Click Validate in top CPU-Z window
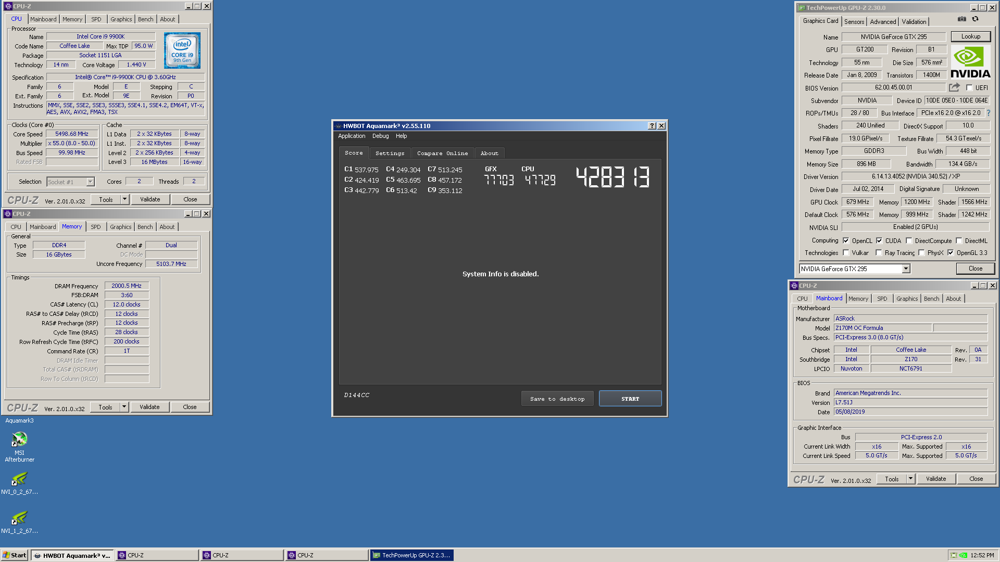Viewport: 1000px width, 562px height. 150,199
